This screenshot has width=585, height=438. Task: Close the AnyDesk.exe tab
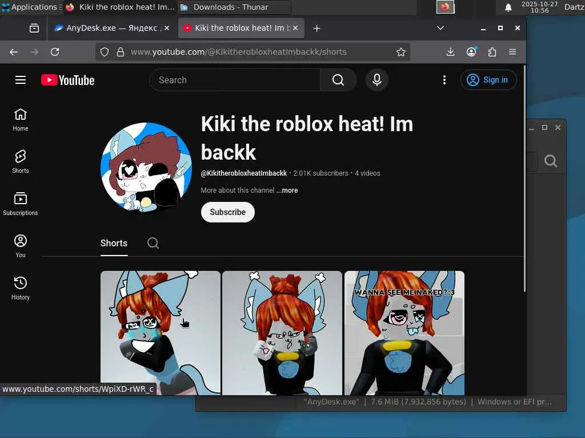[167, 28]
